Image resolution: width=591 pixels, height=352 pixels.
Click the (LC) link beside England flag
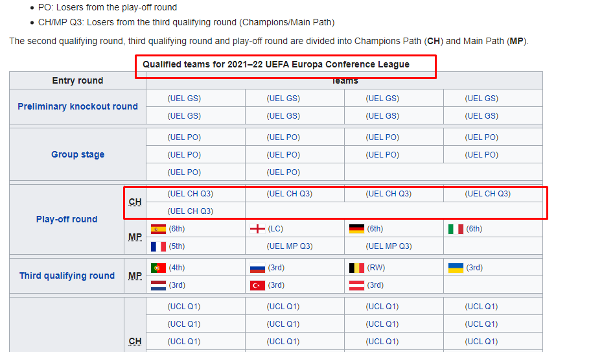click(275, 229)
